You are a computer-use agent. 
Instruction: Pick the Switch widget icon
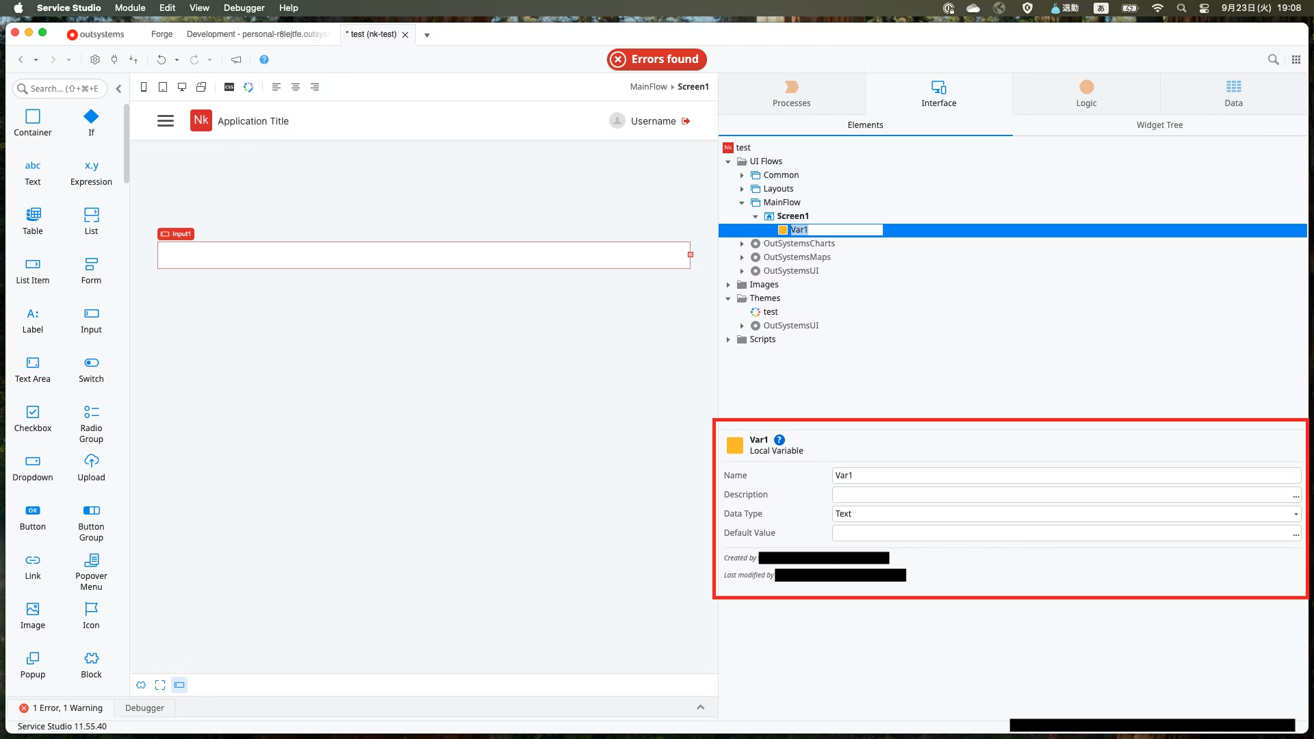[x=91, y=363]
